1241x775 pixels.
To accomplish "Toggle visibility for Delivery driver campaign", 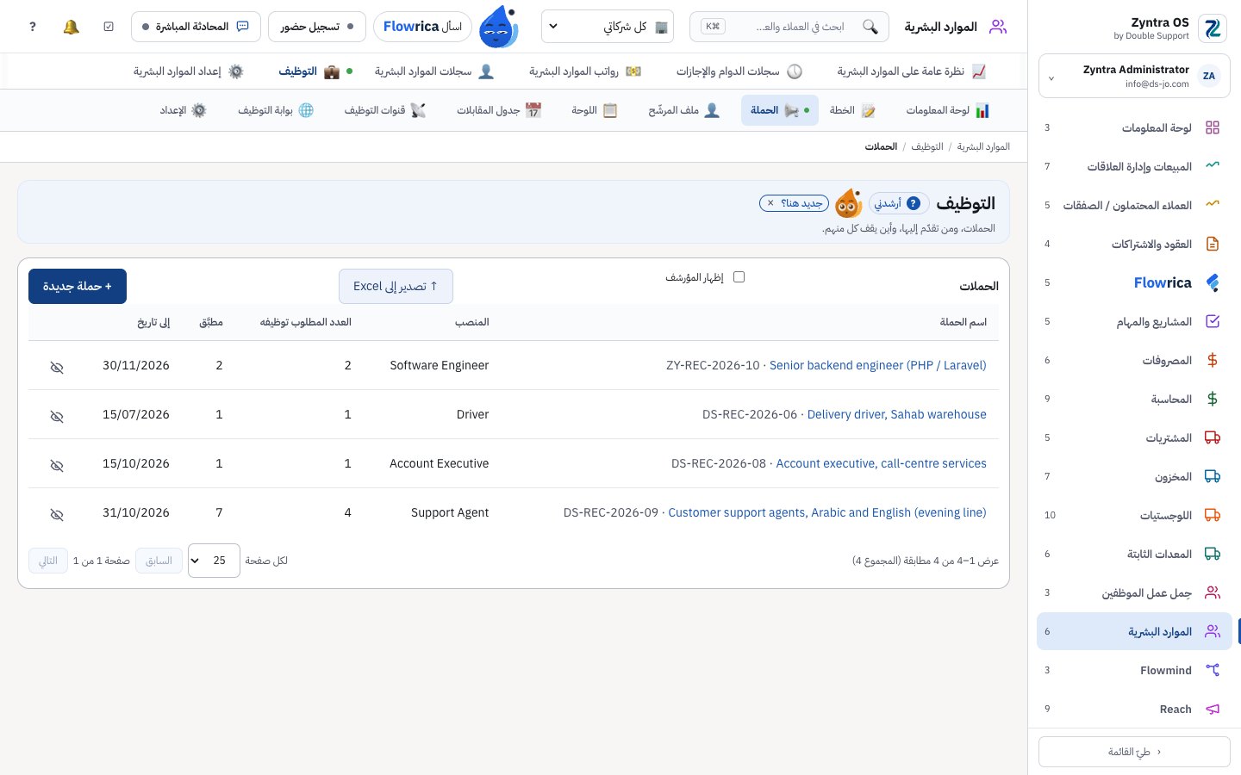I will pos(57,417).
